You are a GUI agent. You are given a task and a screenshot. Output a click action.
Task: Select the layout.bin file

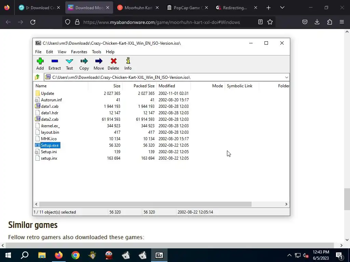pyautogui.click(x=50, y=132)
